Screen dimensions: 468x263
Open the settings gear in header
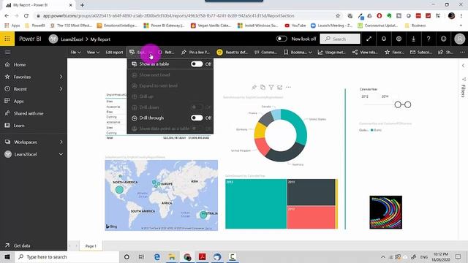tap(399, 39)
